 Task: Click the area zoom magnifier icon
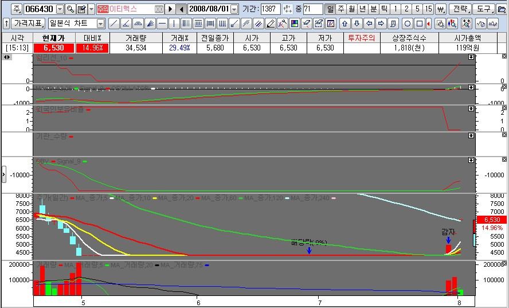[x=440, y=24]
